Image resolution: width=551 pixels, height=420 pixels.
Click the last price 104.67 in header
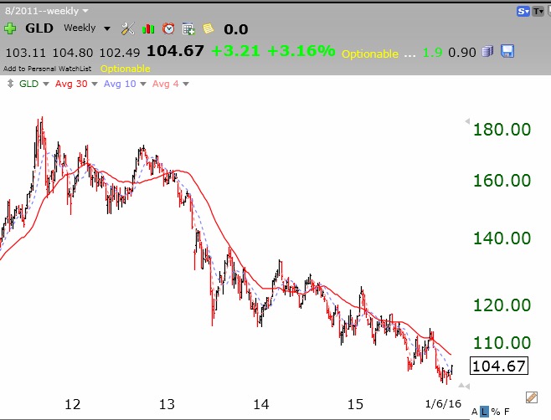pyautogui.click(x=175, y=51)
